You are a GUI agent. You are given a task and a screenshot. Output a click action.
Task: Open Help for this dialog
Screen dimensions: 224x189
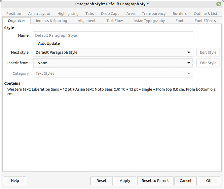pyautogui.click(x=15, y=181)
